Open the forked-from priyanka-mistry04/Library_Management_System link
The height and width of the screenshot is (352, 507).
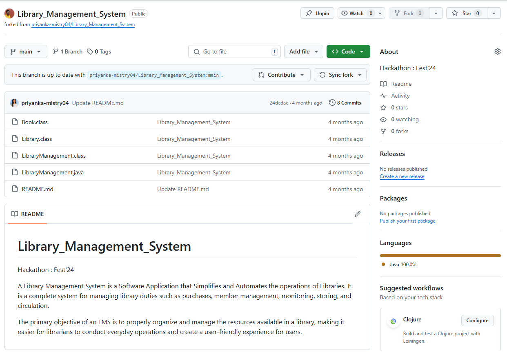(x=83, y=25)
